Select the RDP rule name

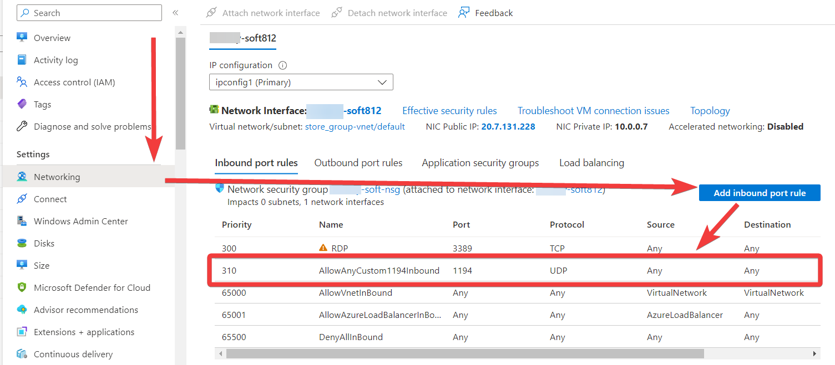[x=340, y=248]
